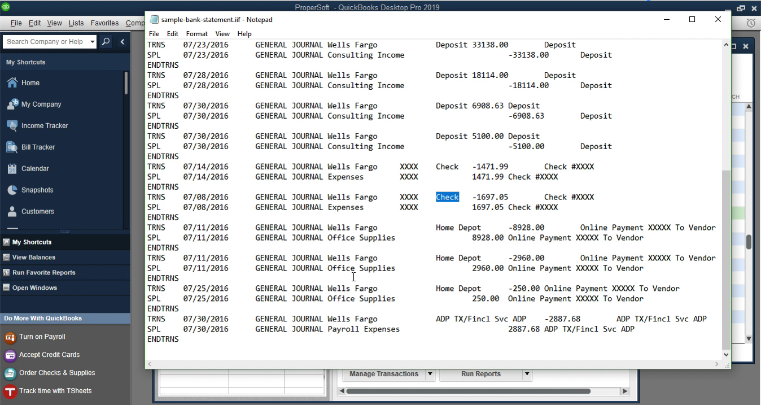This screenshot has height=405, width=761.
Task: Open Notepad's Help menu
Action: (244, 34)
